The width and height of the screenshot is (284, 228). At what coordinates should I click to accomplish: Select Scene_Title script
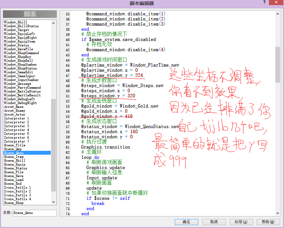click(15, 145)
